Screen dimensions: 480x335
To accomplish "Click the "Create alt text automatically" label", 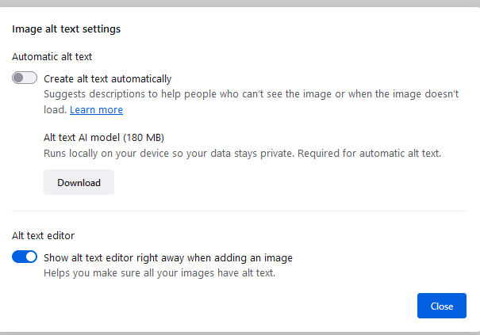I will coord(107,78).
